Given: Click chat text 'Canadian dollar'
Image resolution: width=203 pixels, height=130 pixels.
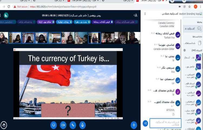Looking at the screenshot, I should (x=167, y=26).
